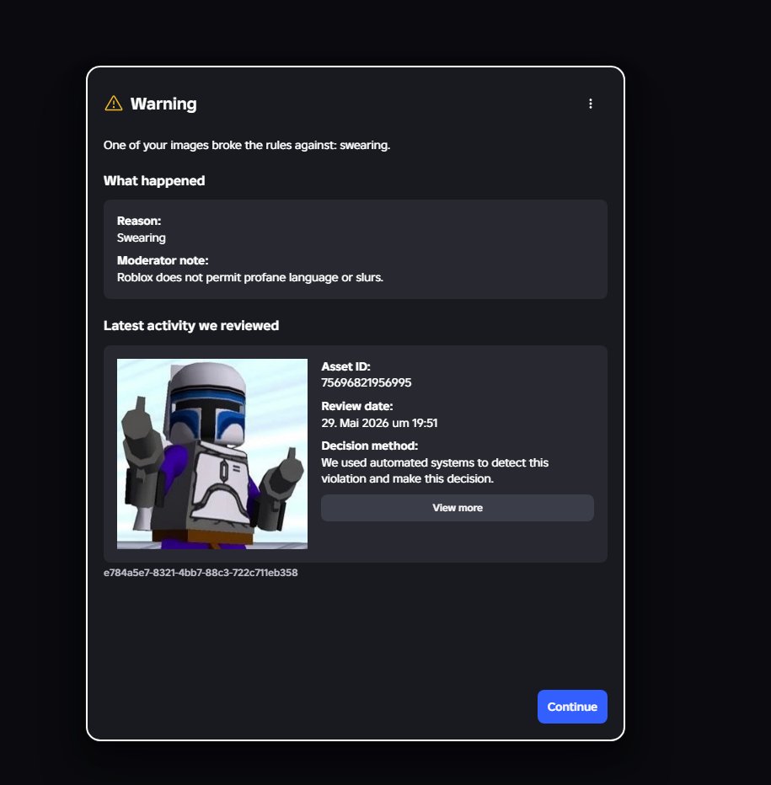The image size is (771, 785).
Task: Click the Continue button
Action: tap(572, 707)
